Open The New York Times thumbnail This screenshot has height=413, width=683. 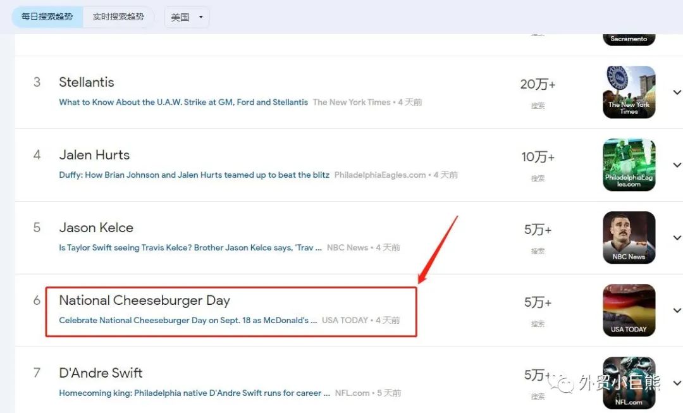tap(629, 92)
